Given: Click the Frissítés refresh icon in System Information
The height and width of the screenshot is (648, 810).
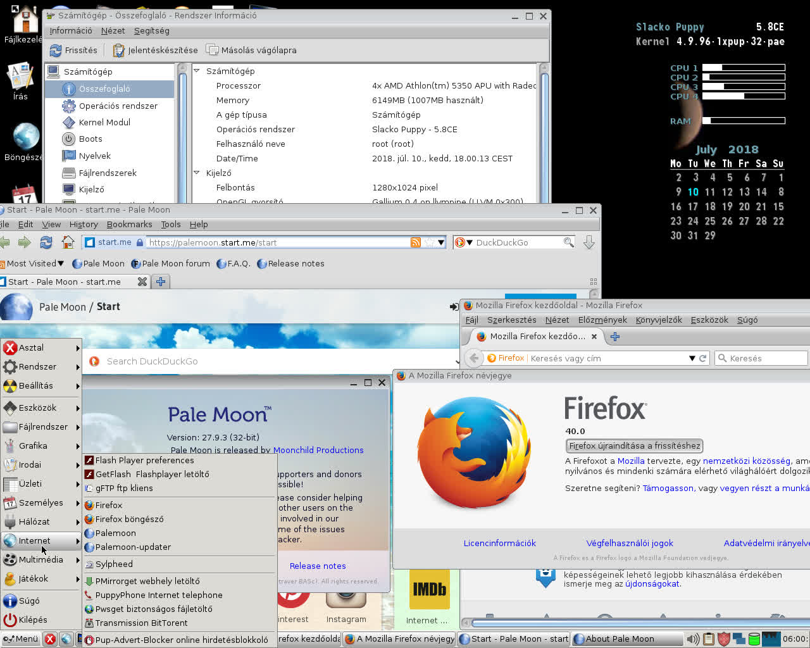Looking at the screenshot, I should (56, 50).
